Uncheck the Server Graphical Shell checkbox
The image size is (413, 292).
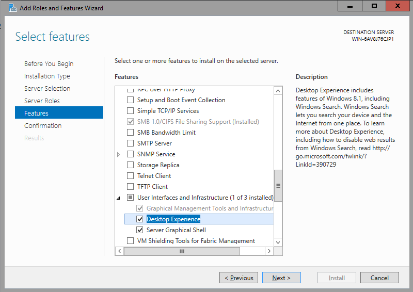click(139, 230)
